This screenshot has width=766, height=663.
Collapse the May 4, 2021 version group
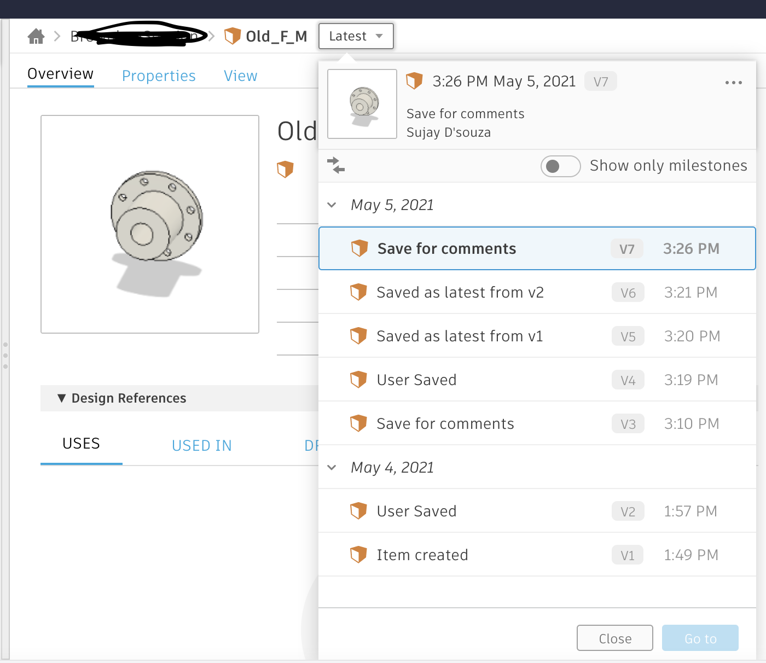pyautogui.click(x=332, y=467)
